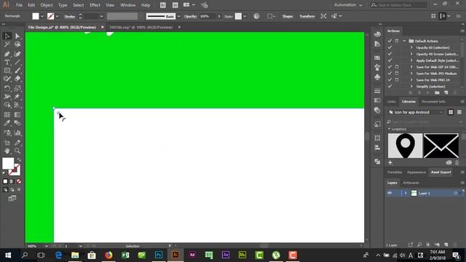Viewport: 466px width, 262px height.
Task: Select the Blend tool
Action: [x=17, y=123]
